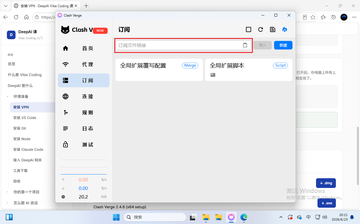
Task: Click the 导入 import button
Action: tap(263, 45)
